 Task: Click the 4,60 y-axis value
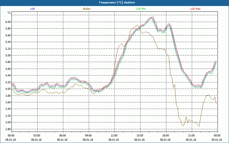point(8,69)
